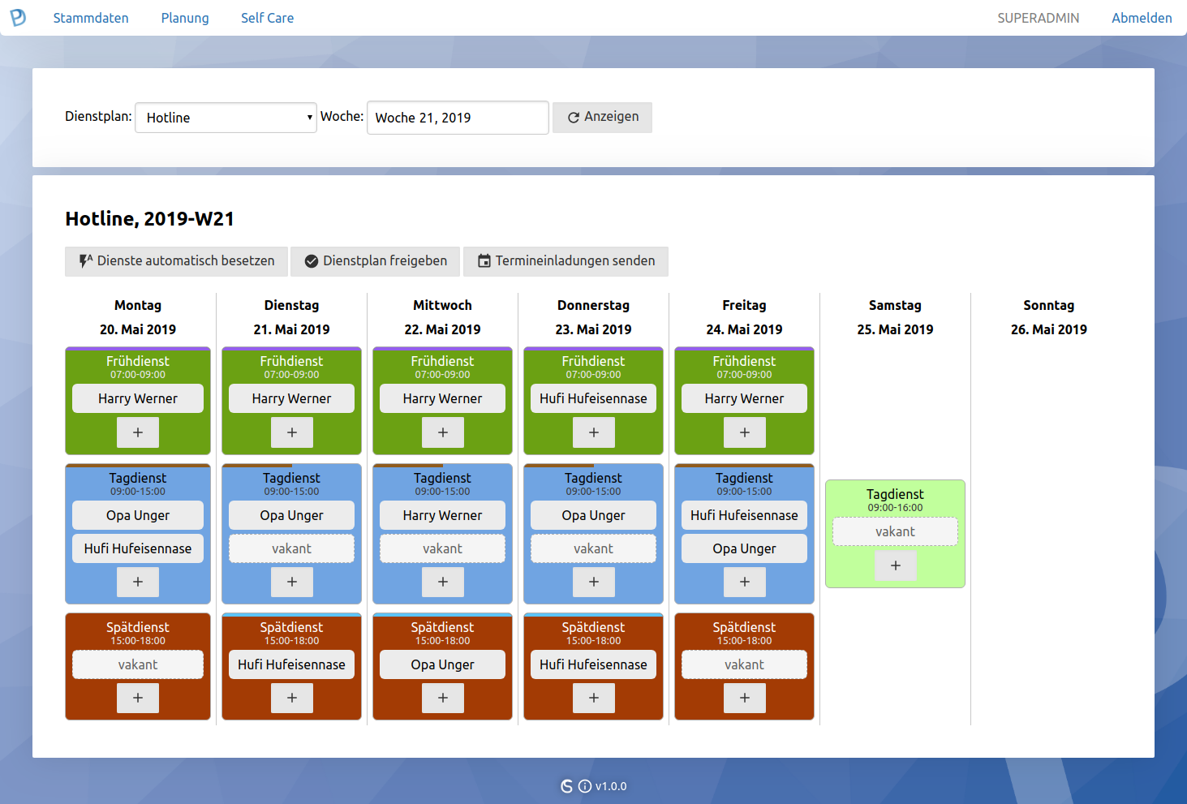Screen dimensions: 1187x804
Task: Click vakant slot in Saturday Tagdienst
Action: click(896, 531)
